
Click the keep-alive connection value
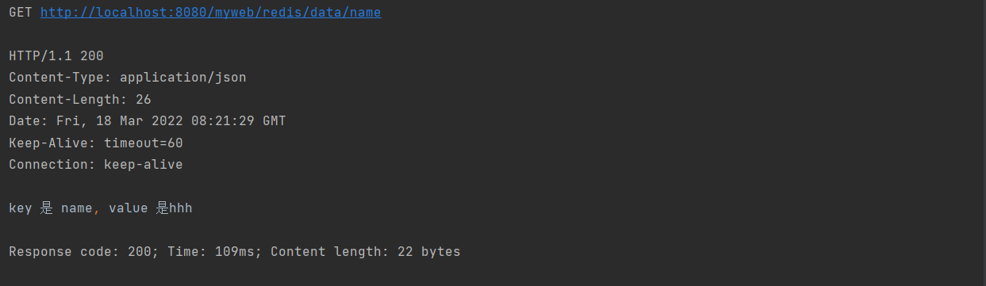point(144,165)
